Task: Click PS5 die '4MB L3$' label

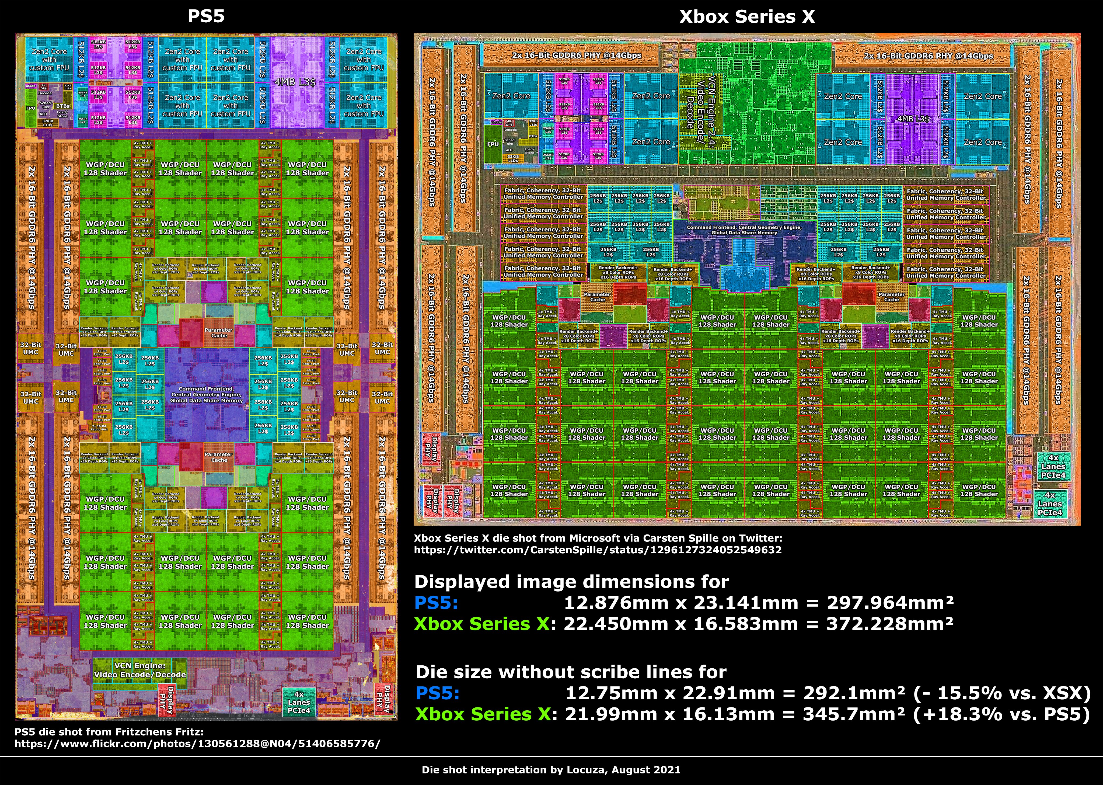Action: tap(295, 82)
